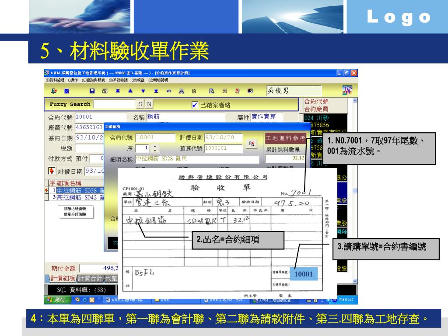Open the 系統維護 menu
The height and width of the screenshot is (336, 448).
click(x=118, y=80)
